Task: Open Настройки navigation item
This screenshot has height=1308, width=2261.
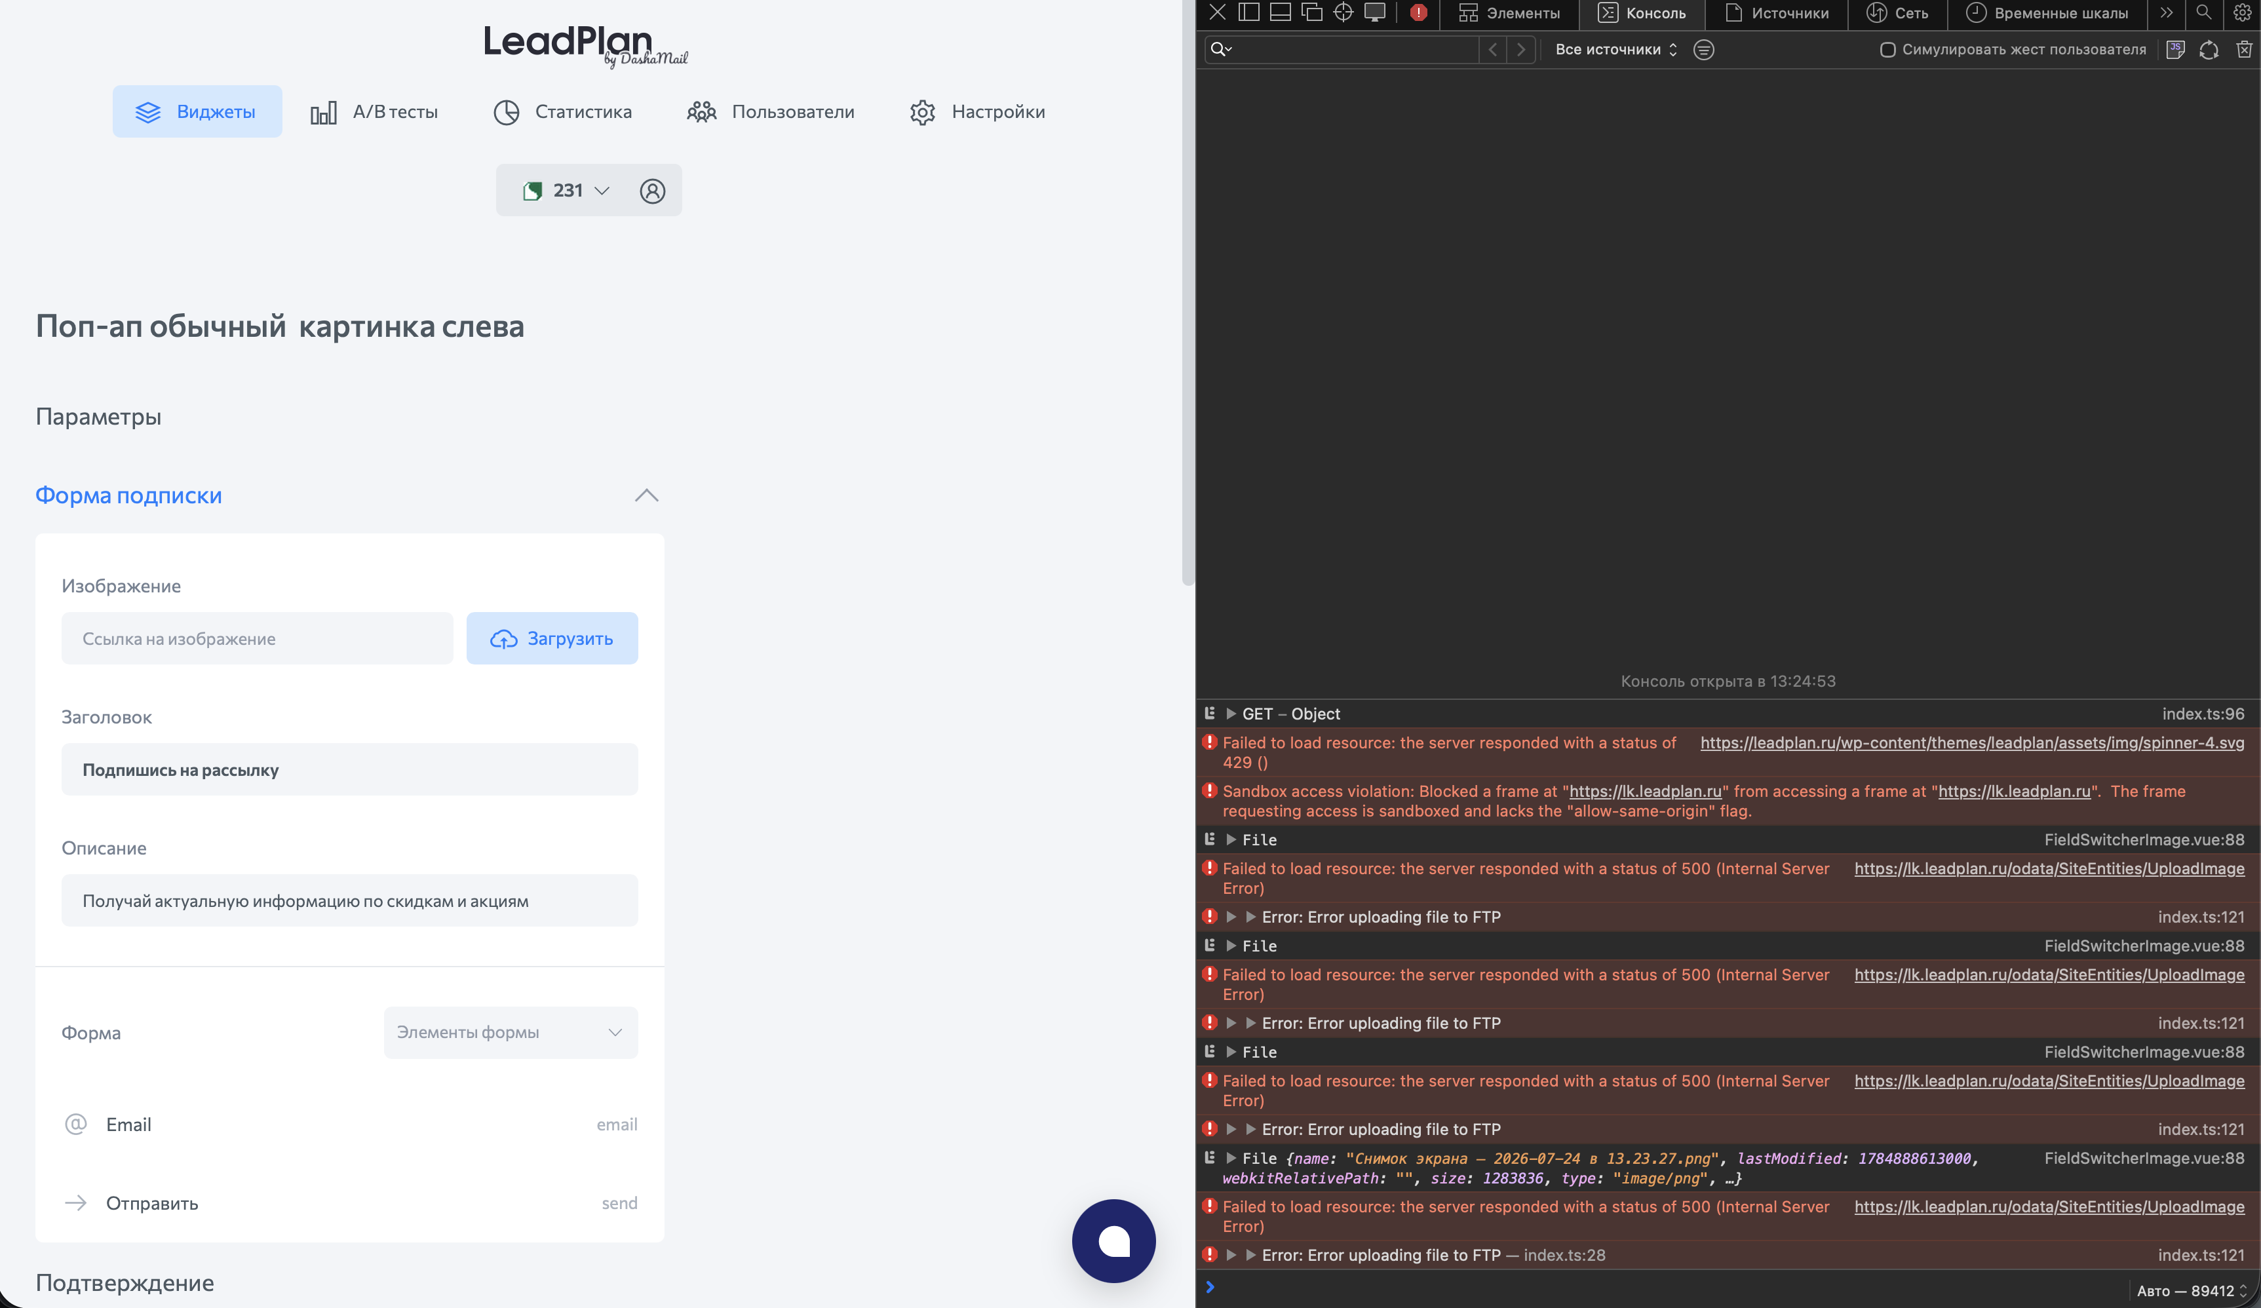Action: click(977, 111)
